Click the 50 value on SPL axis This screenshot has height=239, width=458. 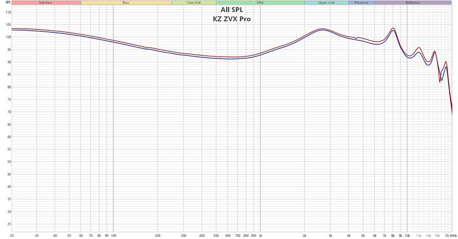tap(9, 162)
